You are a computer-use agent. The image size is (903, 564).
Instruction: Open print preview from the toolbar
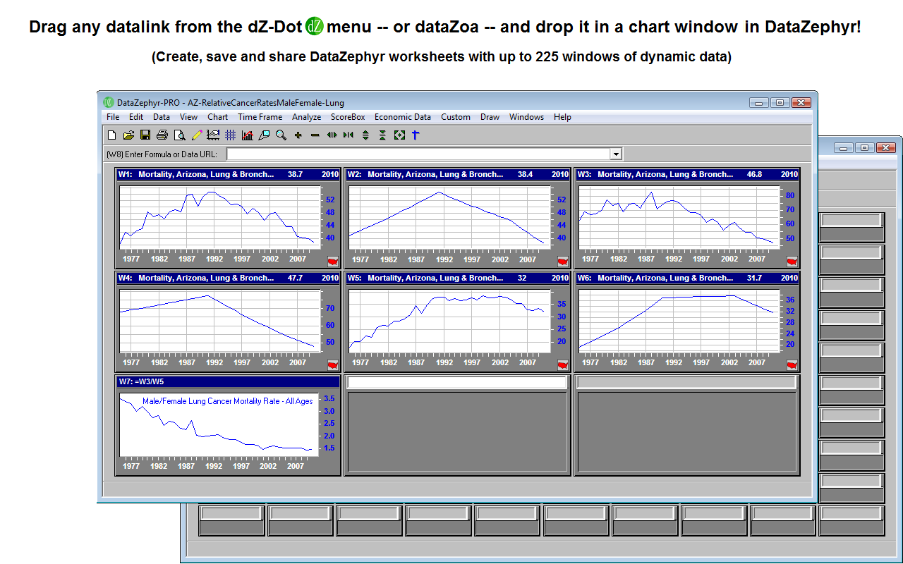point(179,135)
